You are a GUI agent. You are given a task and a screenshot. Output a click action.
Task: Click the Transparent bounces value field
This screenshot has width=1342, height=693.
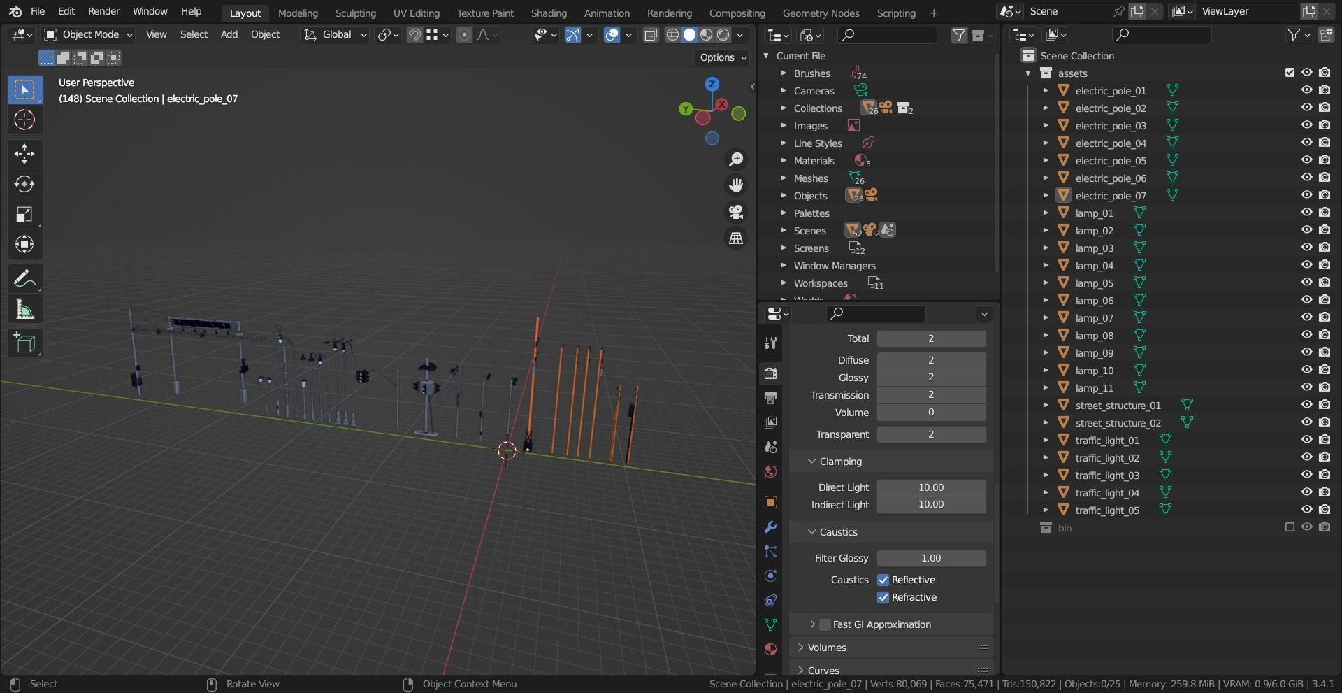tap(931, 434)
